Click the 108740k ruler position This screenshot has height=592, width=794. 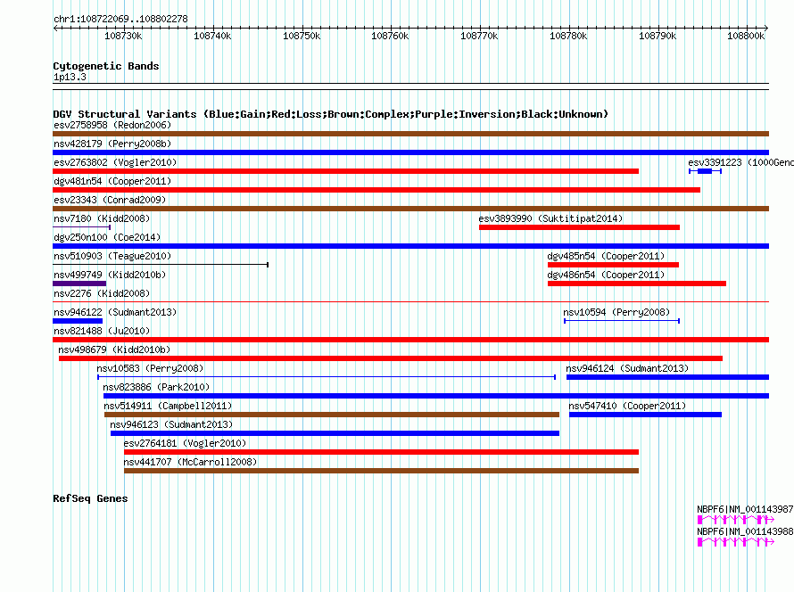(212, 36)
